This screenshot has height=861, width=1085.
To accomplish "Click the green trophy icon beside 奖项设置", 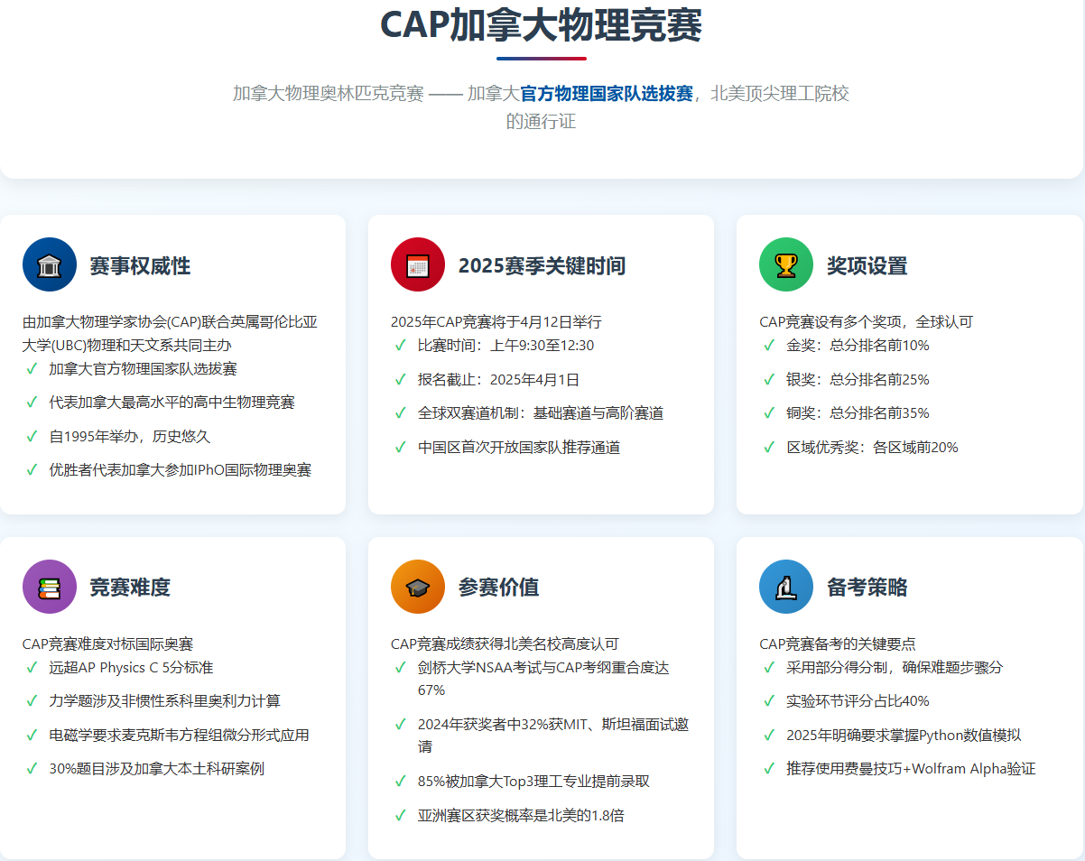I will [x=786, y=264].
